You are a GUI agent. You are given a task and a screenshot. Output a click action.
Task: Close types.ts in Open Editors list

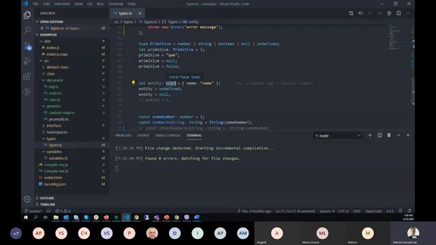click(42, 28)
